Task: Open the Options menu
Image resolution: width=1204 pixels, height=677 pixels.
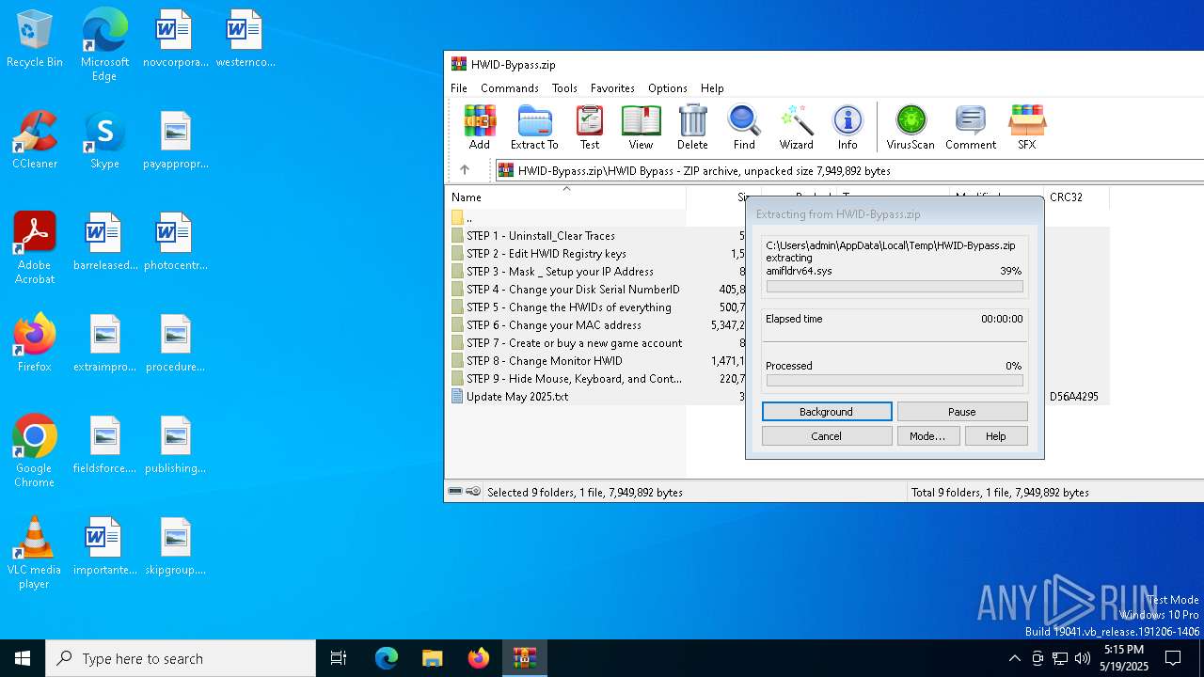Action: pyautogui.click(x=667, y=88)
